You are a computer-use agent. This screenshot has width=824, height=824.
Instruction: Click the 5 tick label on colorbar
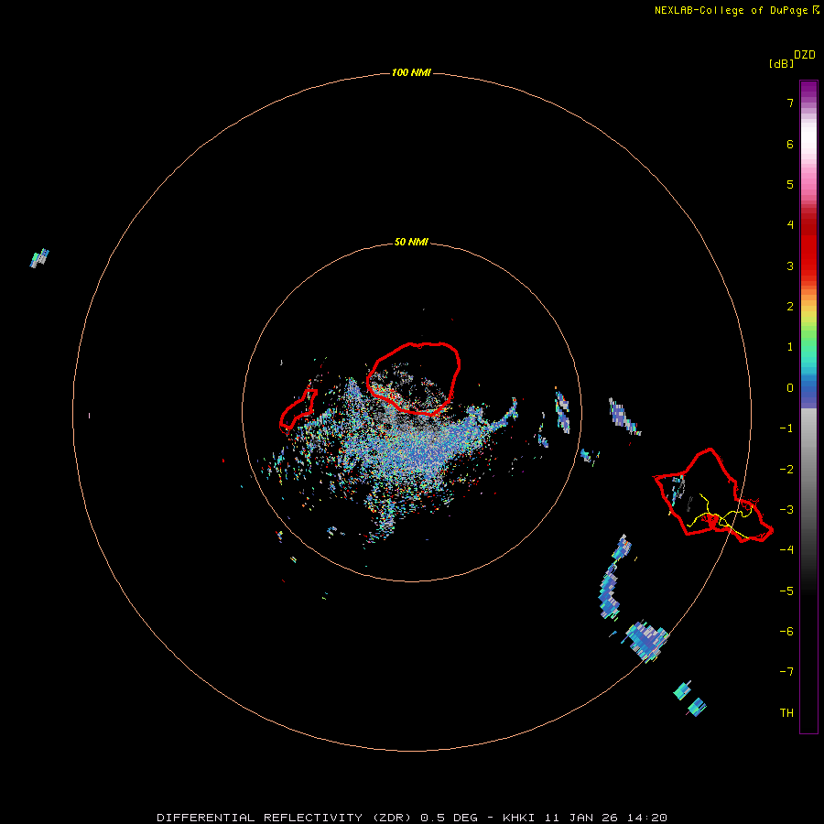(x=790, y=184)
